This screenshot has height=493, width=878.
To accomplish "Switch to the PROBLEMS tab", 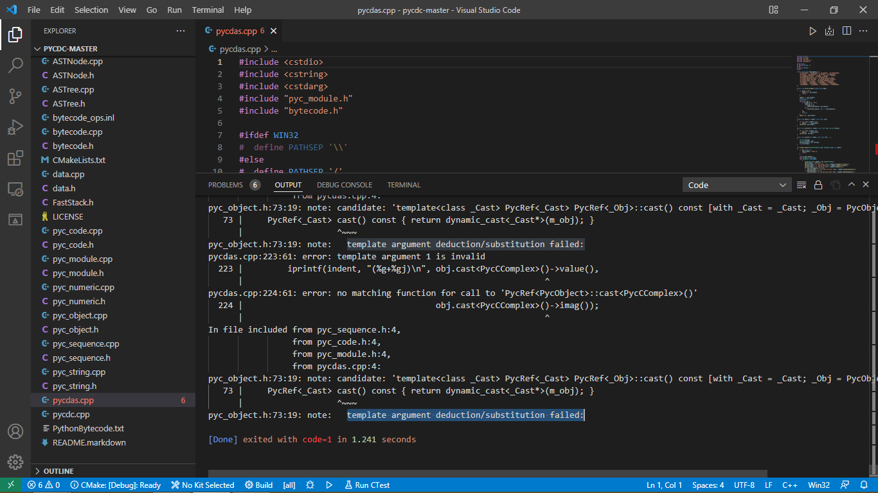I will click(x=226, y=185).
